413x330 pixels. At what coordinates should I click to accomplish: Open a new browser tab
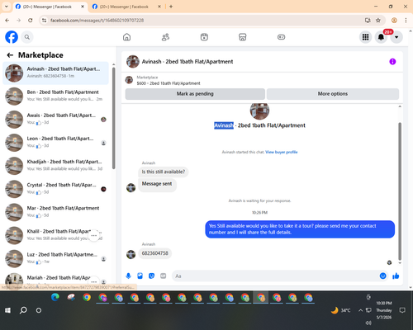point(171,7)
